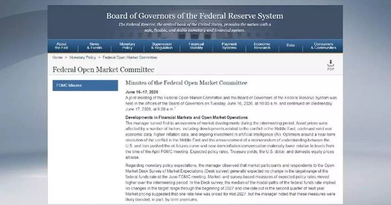Image resolution: width=391 pixels, height=205 pixels.
Task: Open the Economic Research menu
Action: [262, 46]
